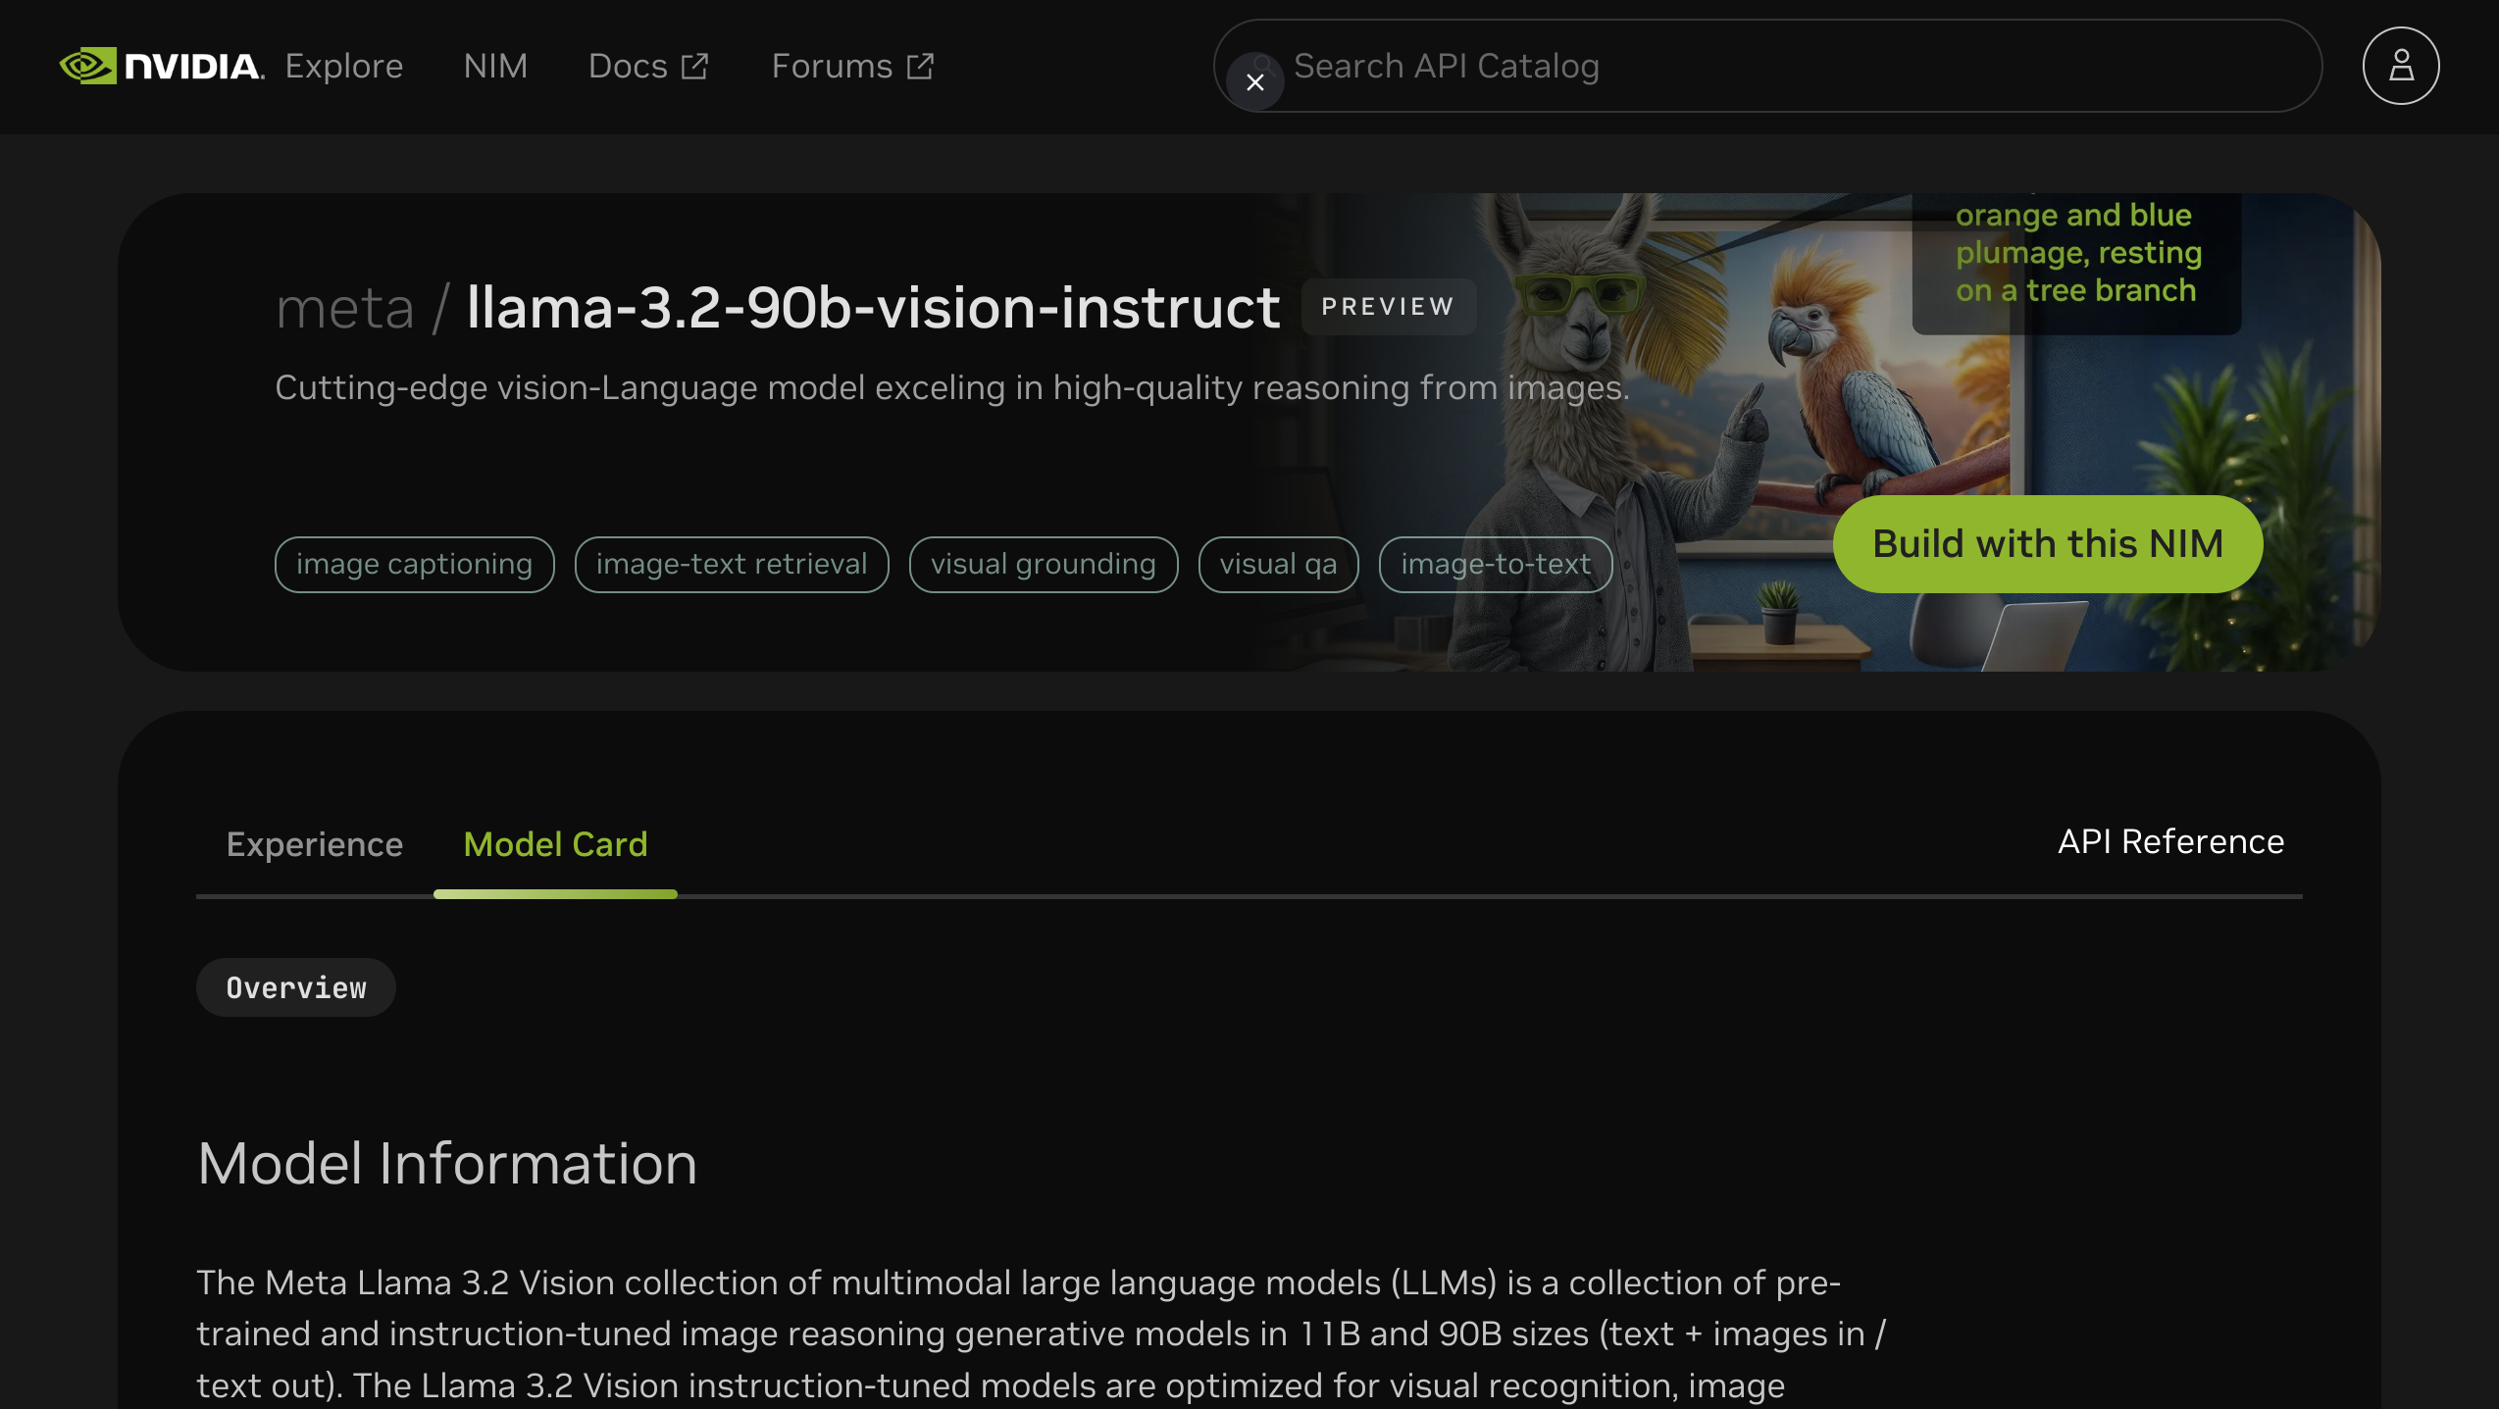Screen dimensions: 2499x1409
Task: Open the user account icon
Action: (x=2400, y=66)
